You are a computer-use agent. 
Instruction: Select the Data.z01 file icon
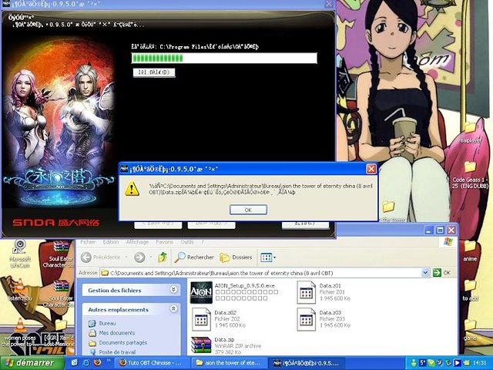307,293
